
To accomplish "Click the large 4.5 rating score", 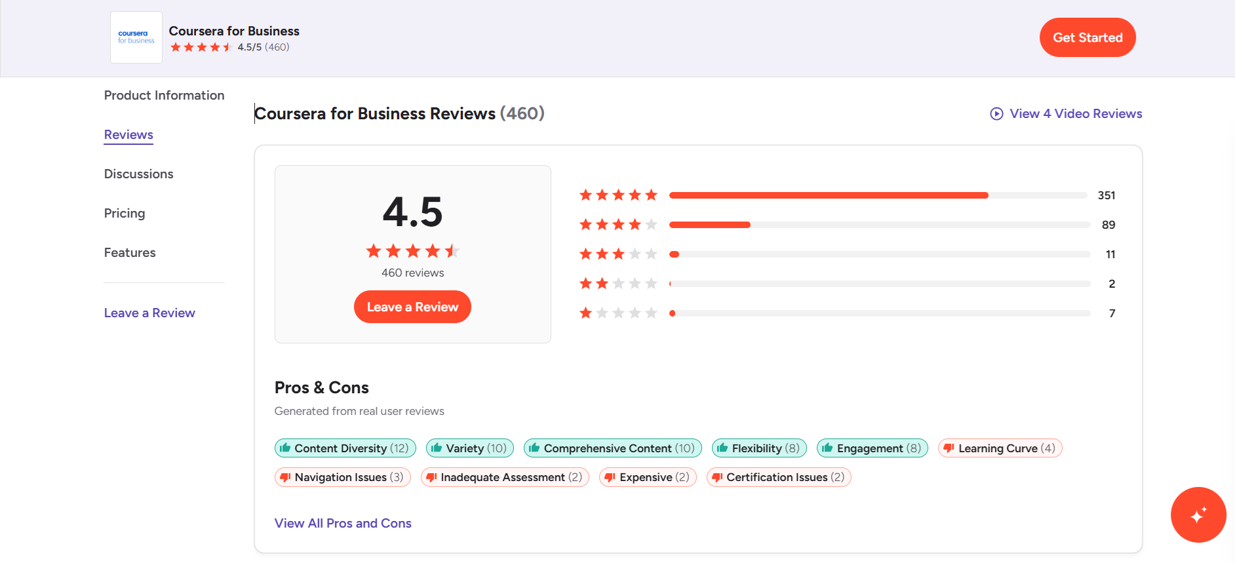I will [x=412, y=212].
